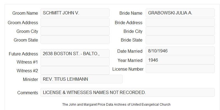Focus the empty Groom Address field
220x110 pixels.
(75, 22)
